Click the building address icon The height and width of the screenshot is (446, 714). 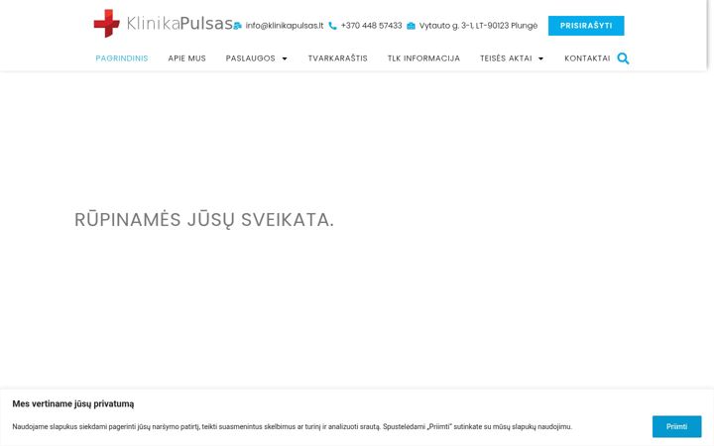coord(411,26)
